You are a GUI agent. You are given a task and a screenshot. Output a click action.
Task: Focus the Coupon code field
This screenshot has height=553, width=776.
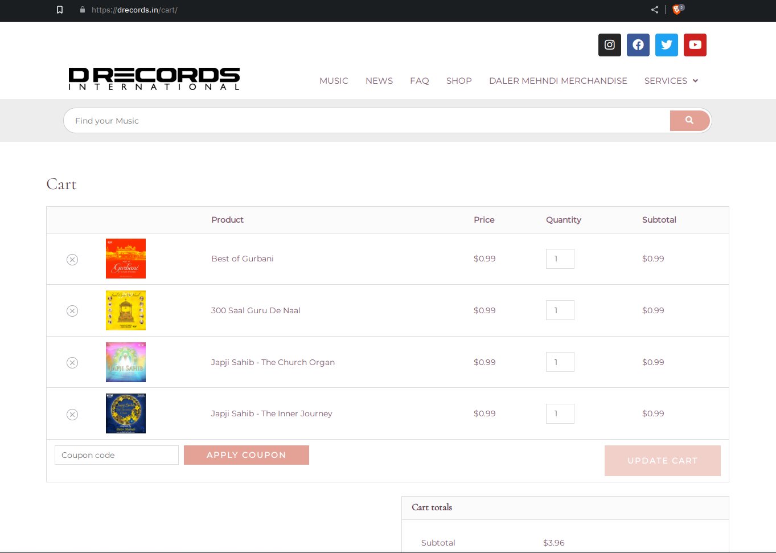[x=117, y=455]
